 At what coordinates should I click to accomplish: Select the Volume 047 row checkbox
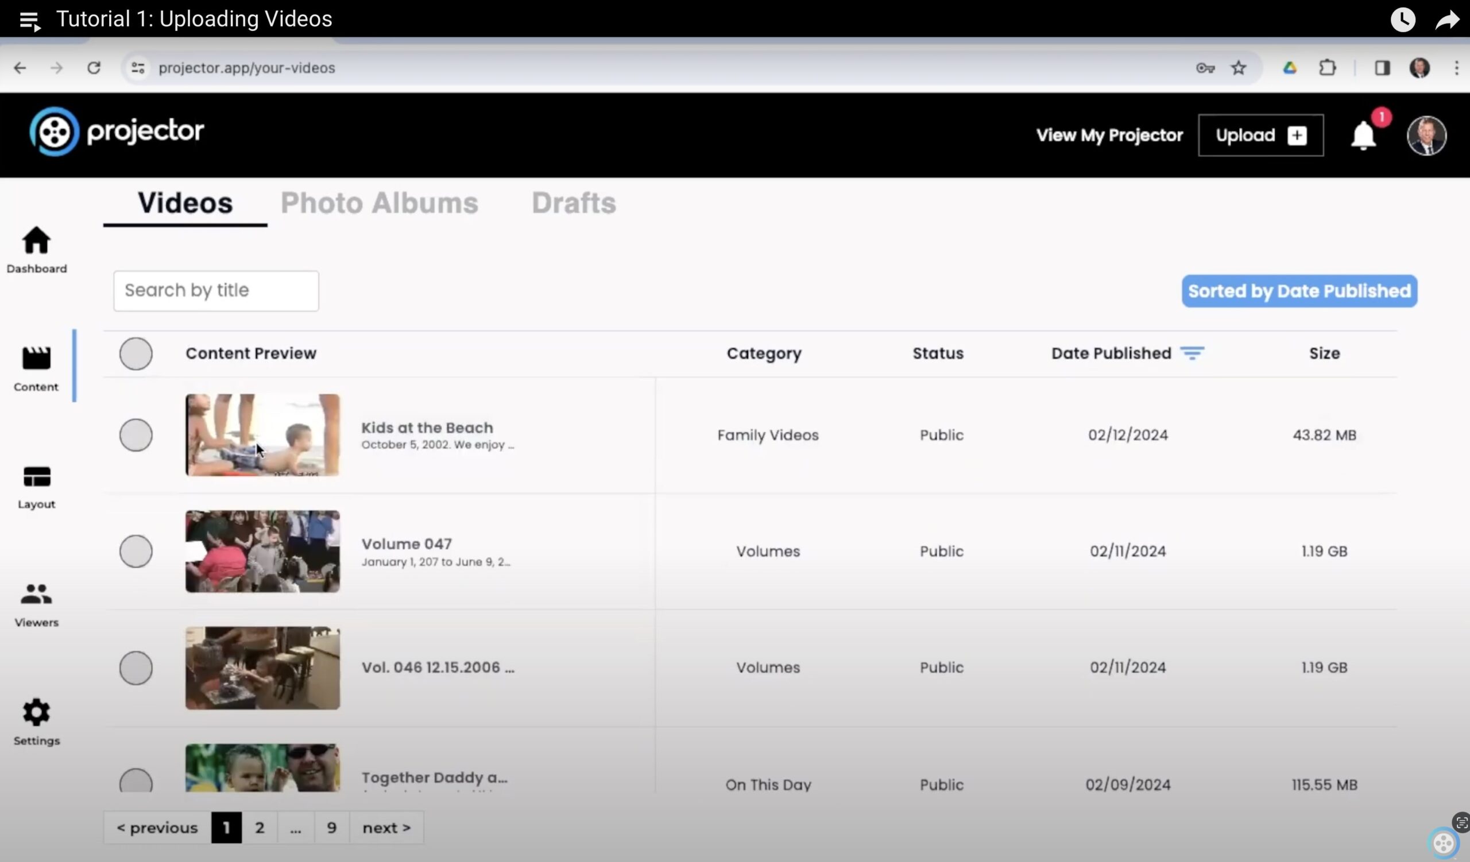(136, 552)
